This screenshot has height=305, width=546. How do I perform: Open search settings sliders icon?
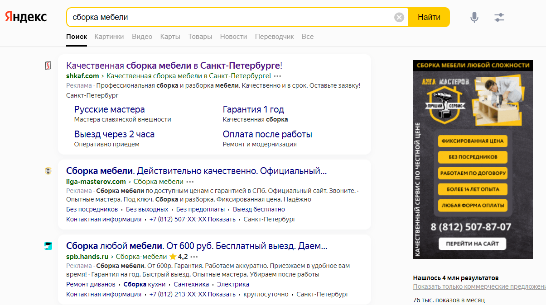pos(499,18)
